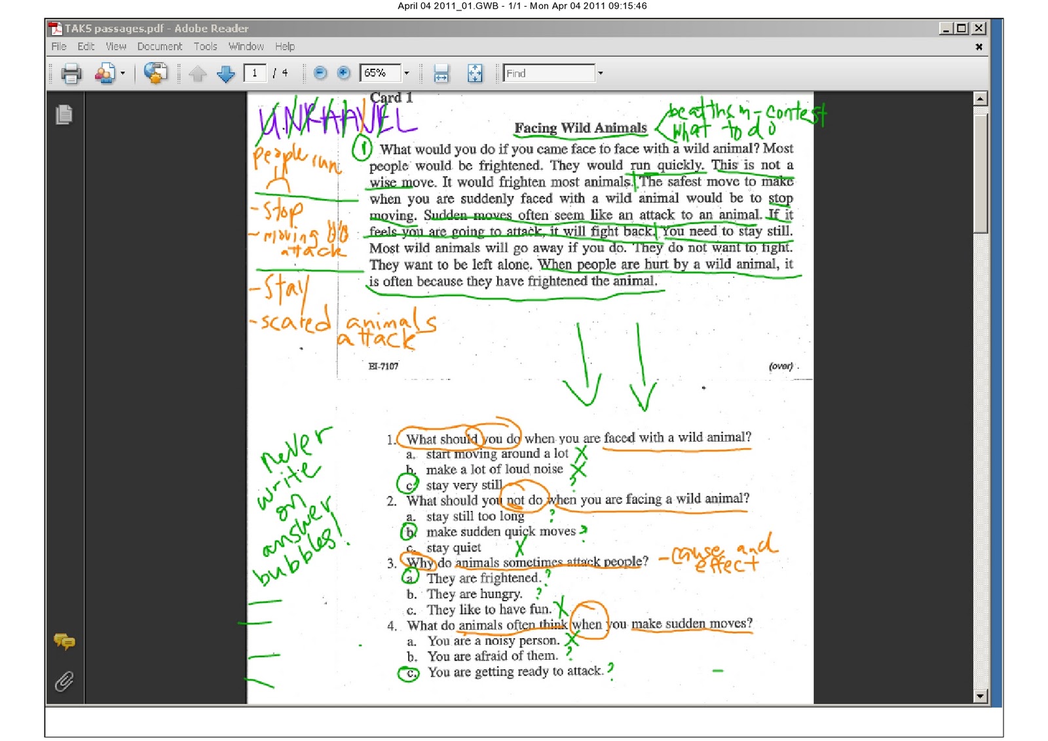Click the 'Card 1' label
The image size is (1048, 741).
coord(391,98)
